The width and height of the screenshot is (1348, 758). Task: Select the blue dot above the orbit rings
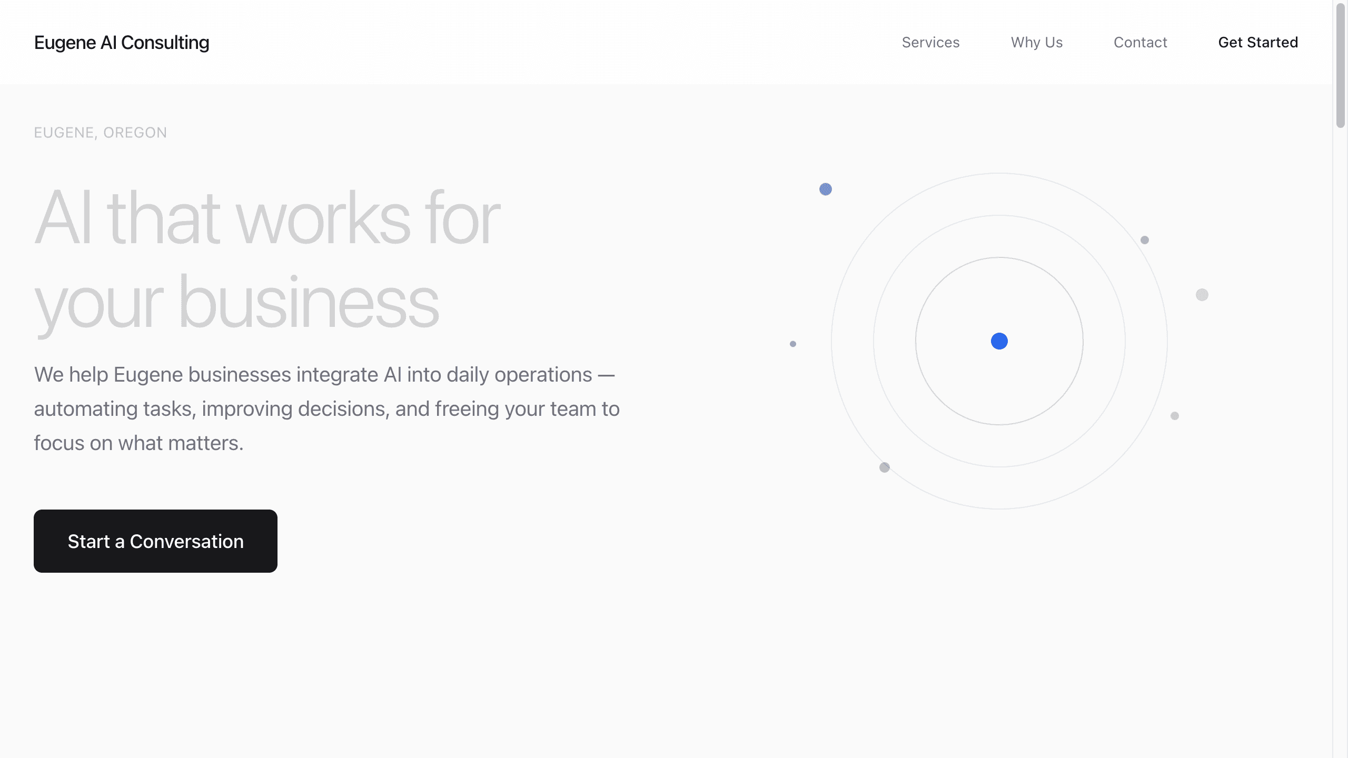[x=825, y=189]
